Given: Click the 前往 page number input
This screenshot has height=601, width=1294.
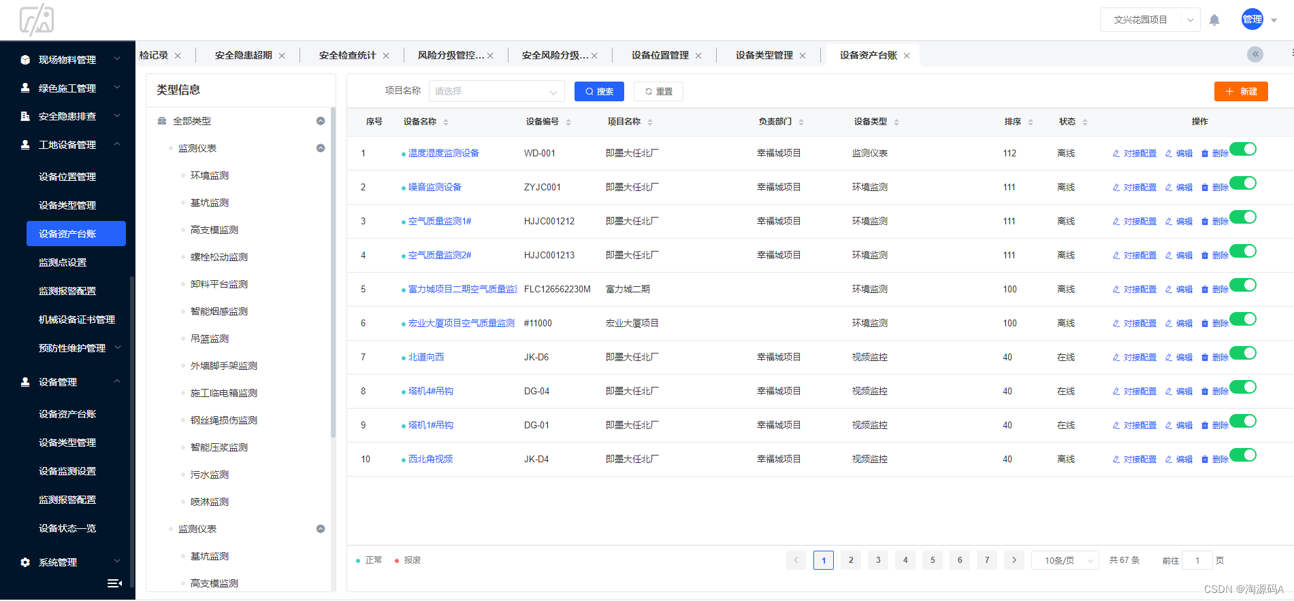Looking at the screenshot, I should click(x=1197, y=560).
